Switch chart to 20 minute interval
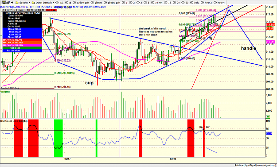This screenshot has width=277, height=167. (x=176, y=3)
